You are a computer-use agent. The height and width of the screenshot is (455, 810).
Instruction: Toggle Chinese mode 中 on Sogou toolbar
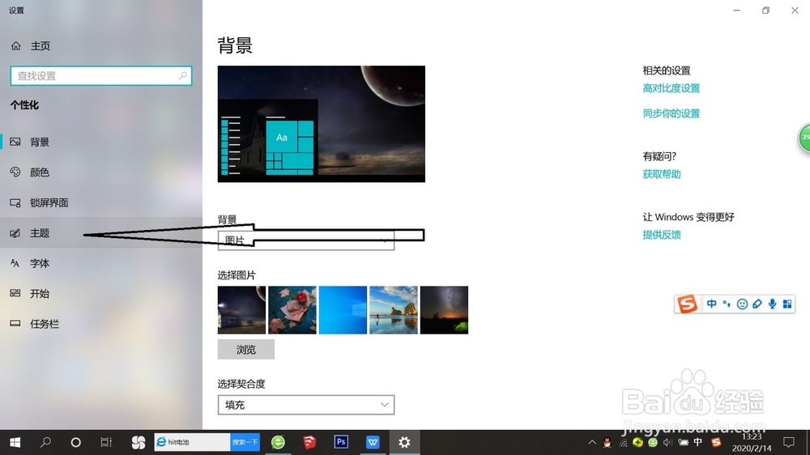pos(711,304)
